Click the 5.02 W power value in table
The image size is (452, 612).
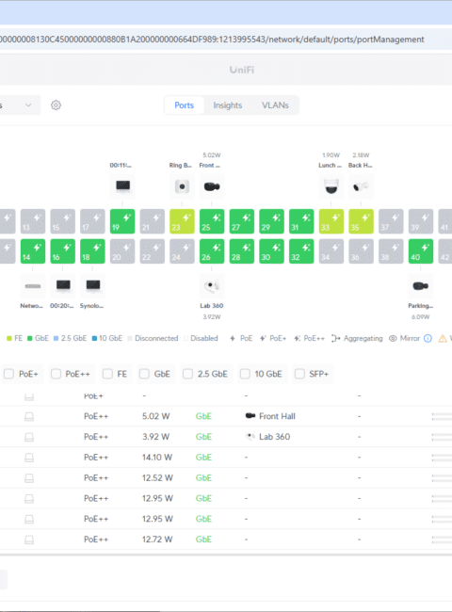pos(155,416)
